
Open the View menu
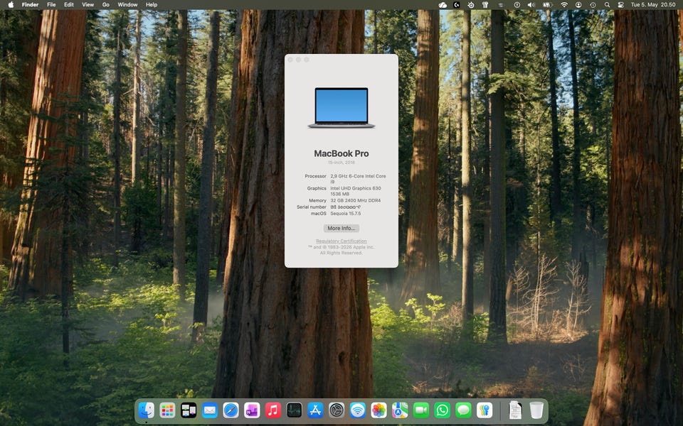88,5
